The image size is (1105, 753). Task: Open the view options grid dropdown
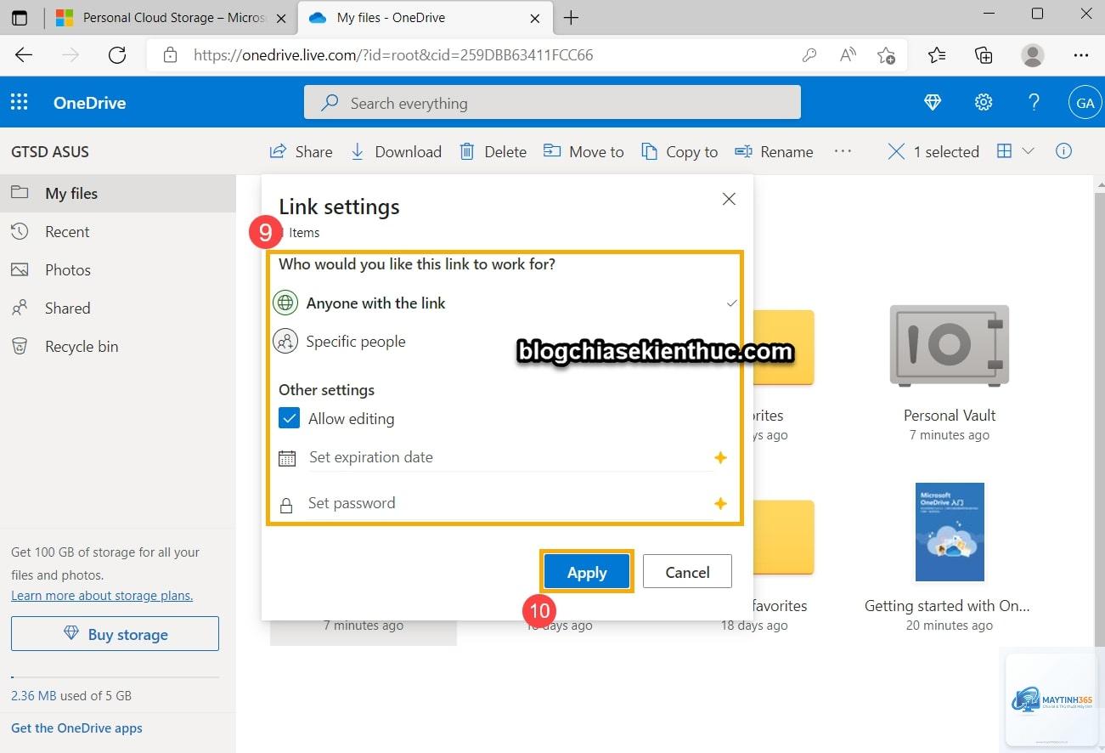pyautogui.click(x=1015, y=151)
